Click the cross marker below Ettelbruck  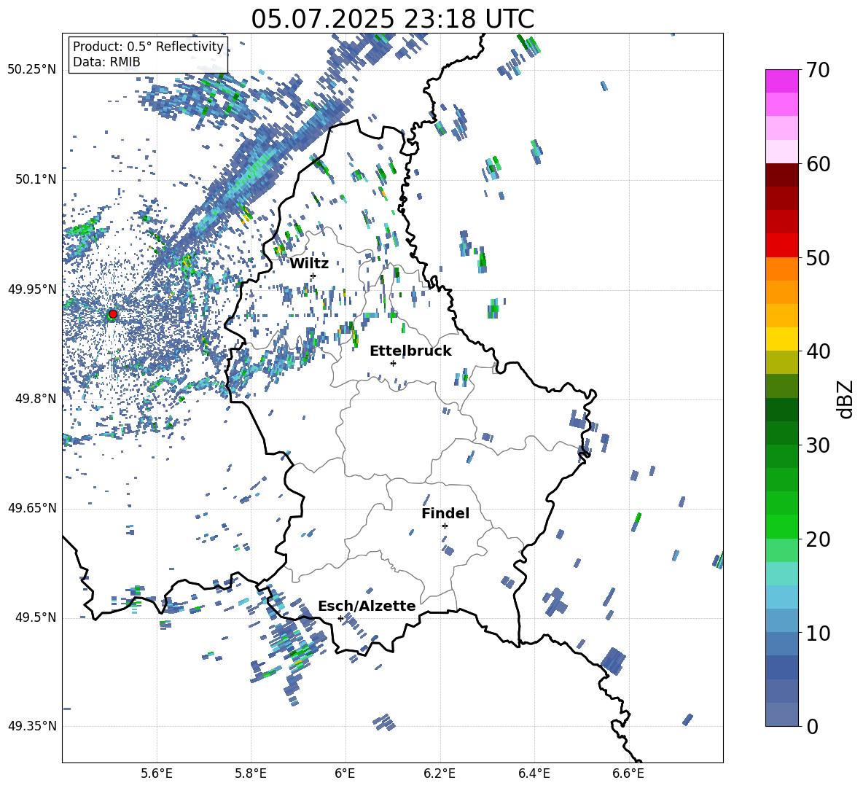coord(393,363)
